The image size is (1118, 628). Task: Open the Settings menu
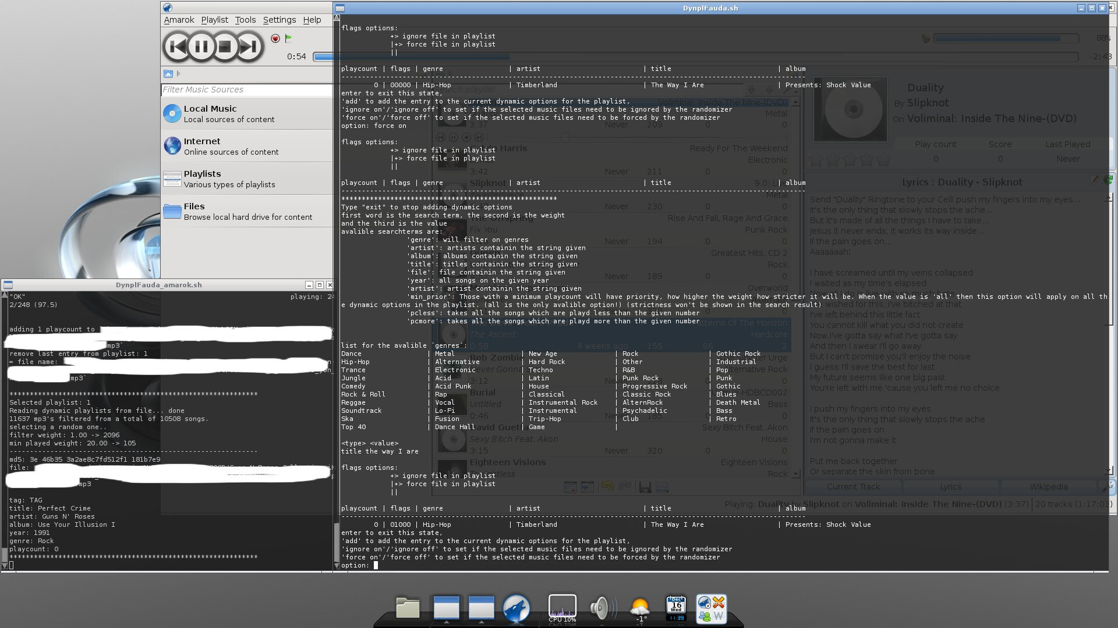click(x=279, y=20)
